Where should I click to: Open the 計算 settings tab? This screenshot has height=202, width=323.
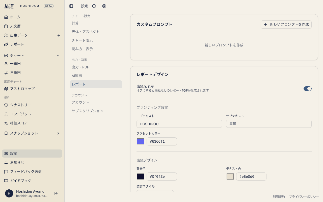coord(96,23)
